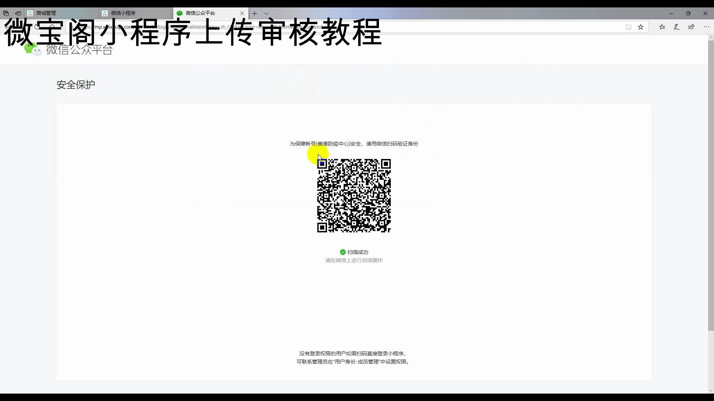Click the 为保障帐号 verification instruction text

click(x=354, y=144)
